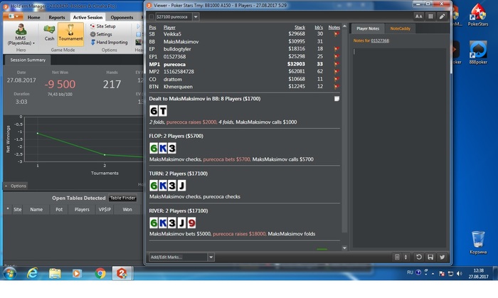Open the PokerStars desktop shortcut
The width and height of the screenshot is (498, 298).
click(477, 15)
